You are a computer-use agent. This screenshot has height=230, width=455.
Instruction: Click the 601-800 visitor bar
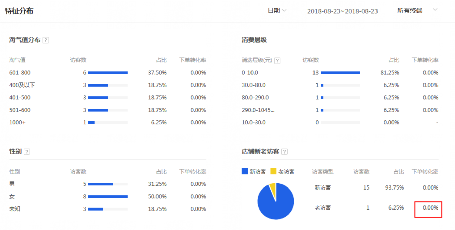point(108,73)
